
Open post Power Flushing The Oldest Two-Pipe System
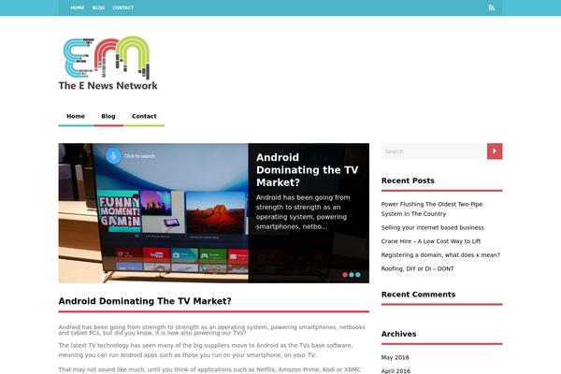(432, 209)
